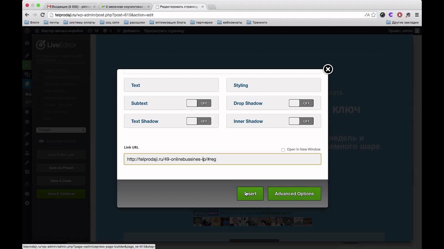The image size is (444, 249).
Task: Click the dark circular color-wheel extension icon
Action: tap(382, 15)
